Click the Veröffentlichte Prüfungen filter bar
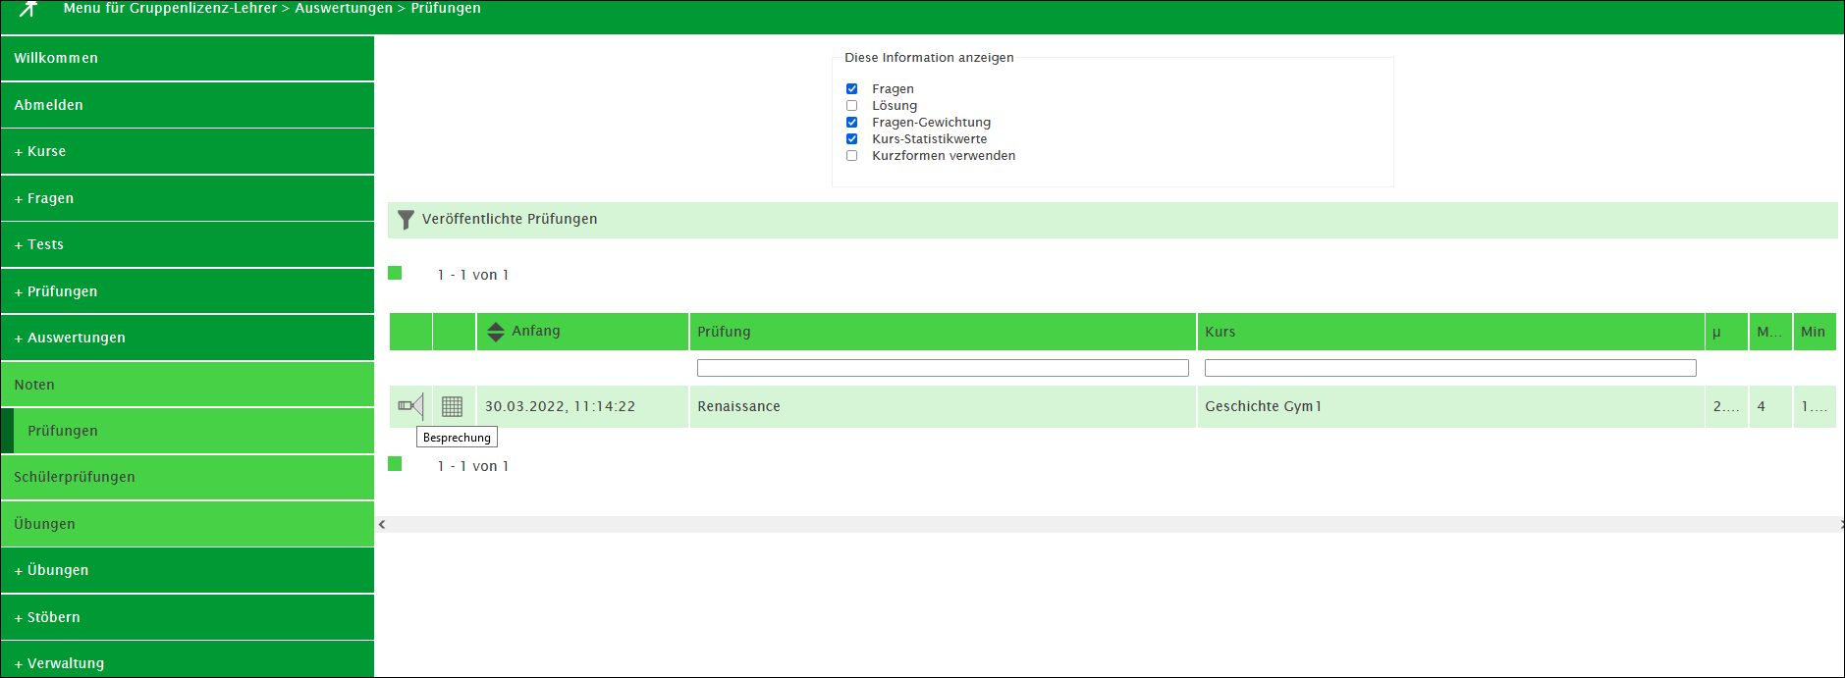 tap(1112, 220)
